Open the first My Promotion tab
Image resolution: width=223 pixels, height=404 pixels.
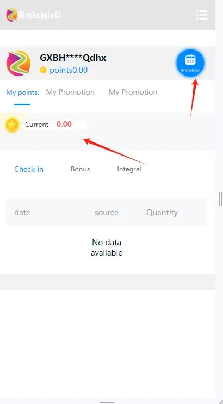tap(70, 92)
